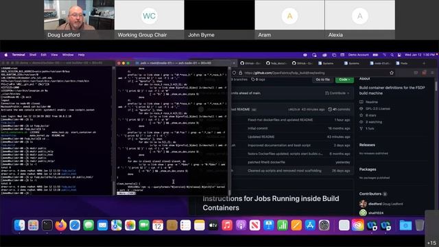Open the News dock icon

pos(254,225)
